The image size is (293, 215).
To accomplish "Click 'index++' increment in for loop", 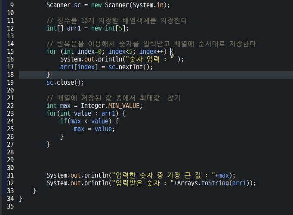I will [x=151, y=52].
